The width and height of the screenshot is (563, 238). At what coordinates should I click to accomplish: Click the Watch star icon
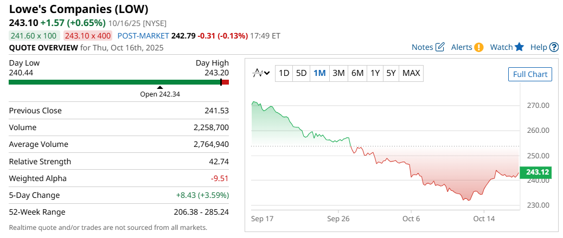click(x=519, y=47)
